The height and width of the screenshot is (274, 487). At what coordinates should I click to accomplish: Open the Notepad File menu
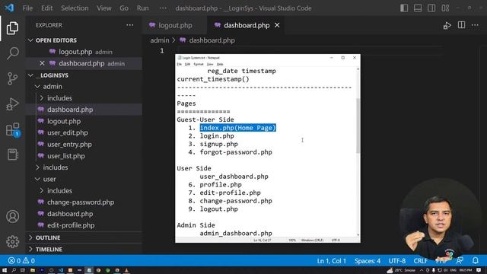click(180, 64)
